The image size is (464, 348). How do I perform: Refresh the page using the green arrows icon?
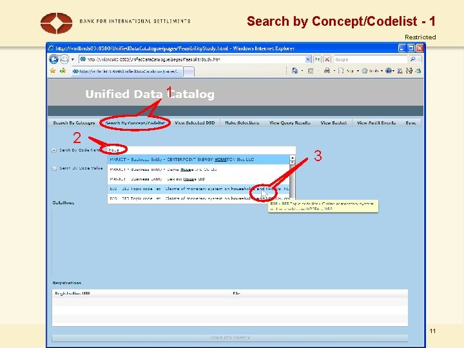click(318, 59)
